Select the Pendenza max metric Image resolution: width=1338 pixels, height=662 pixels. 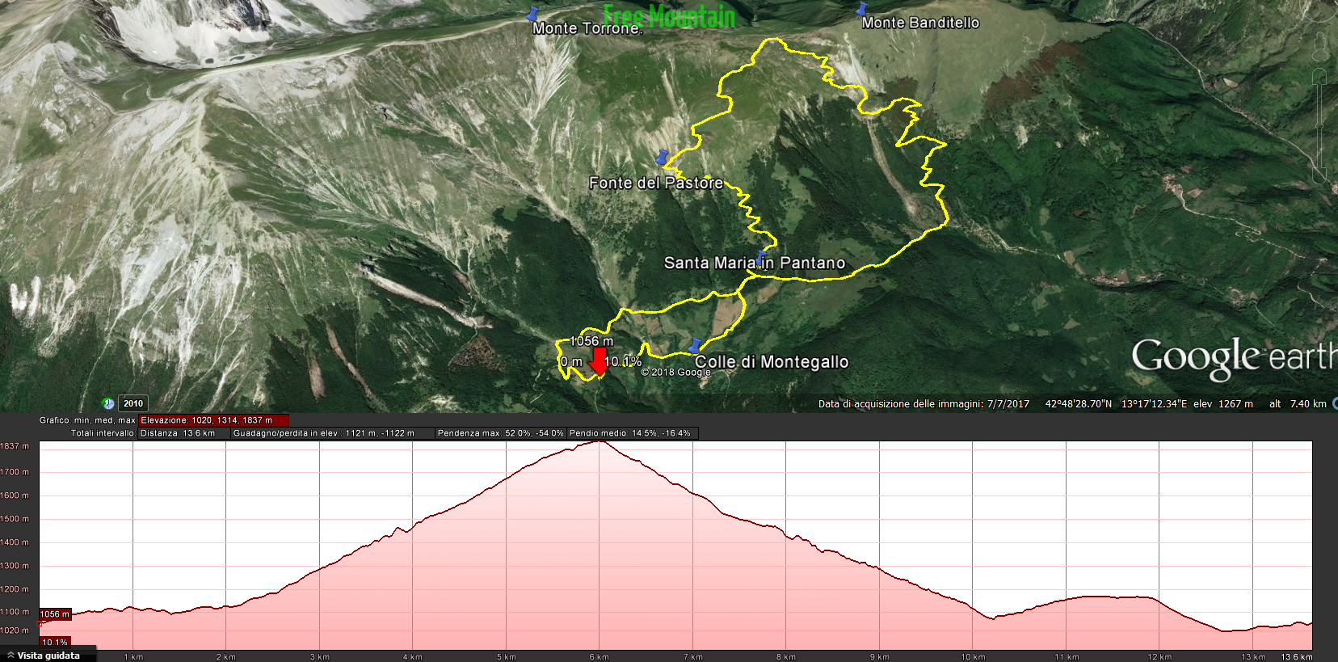point(500,433)
